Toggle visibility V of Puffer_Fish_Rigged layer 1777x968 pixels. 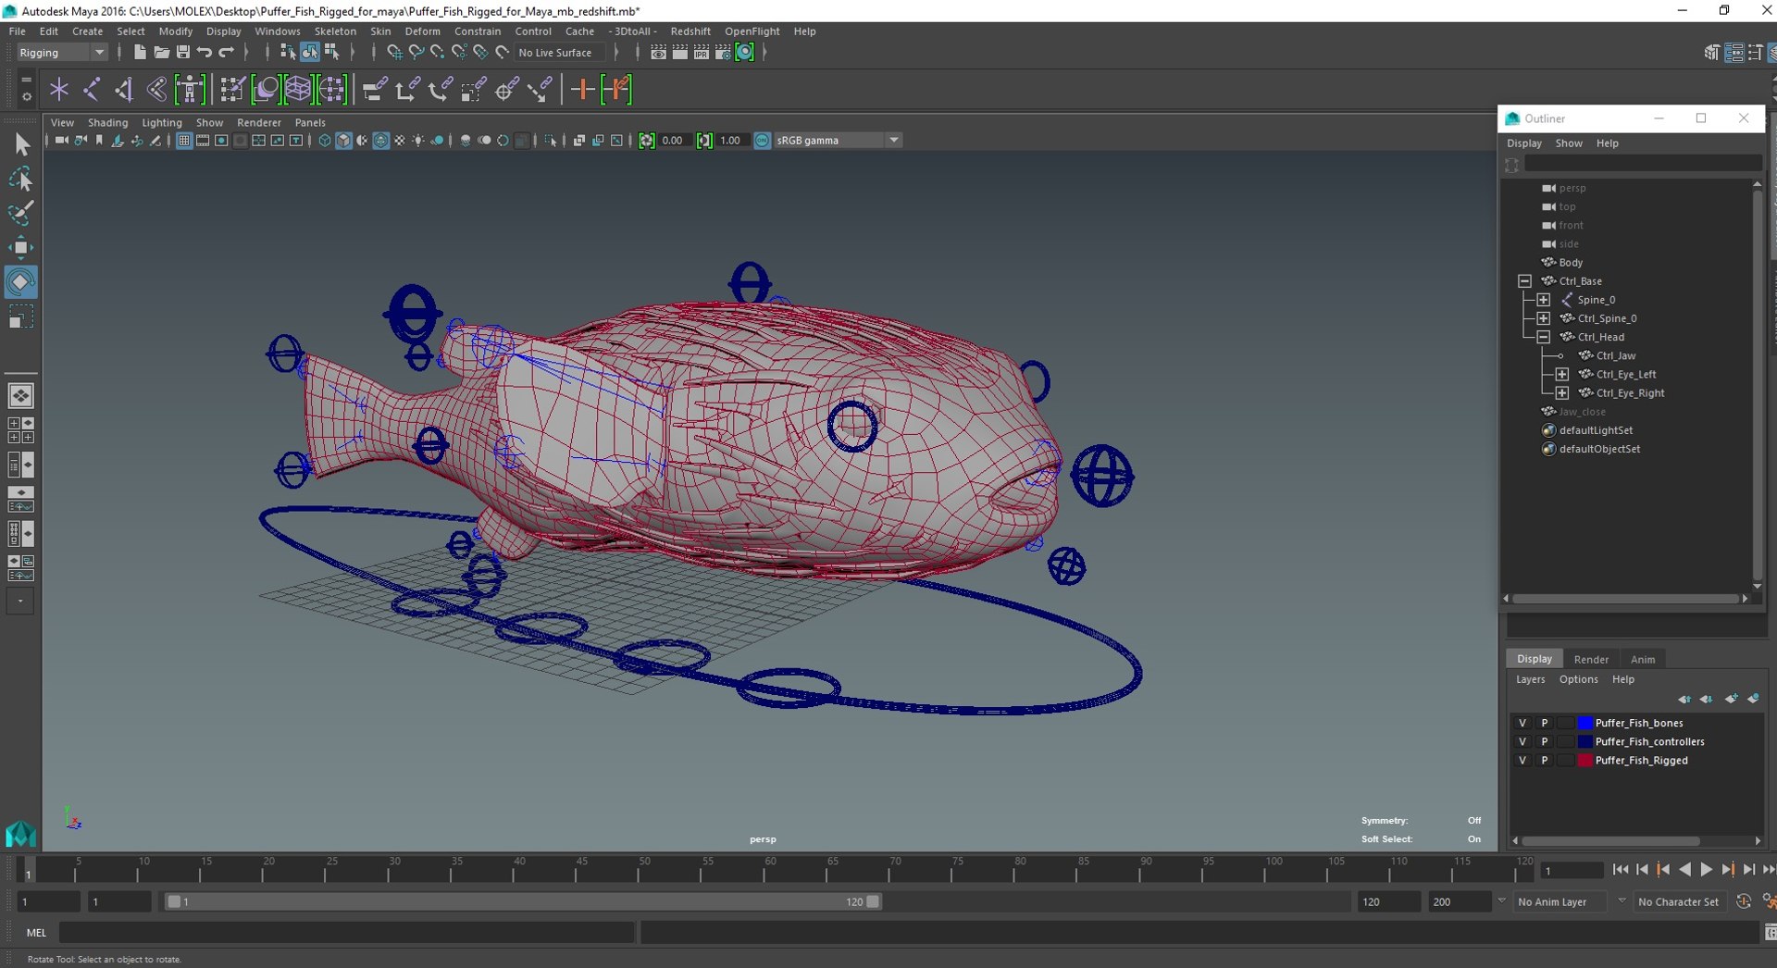click(1522, 760)
